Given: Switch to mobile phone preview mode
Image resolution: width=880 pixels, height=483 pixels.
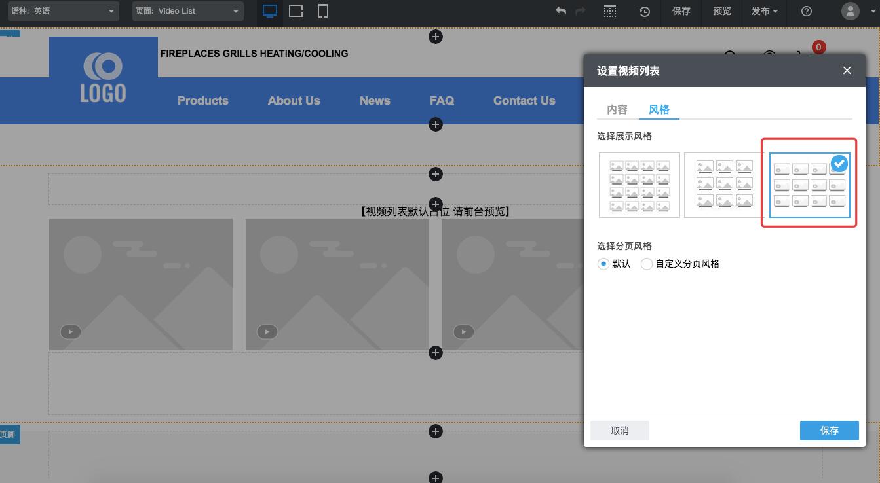Looking at the screenshot, I should point(322,10).
